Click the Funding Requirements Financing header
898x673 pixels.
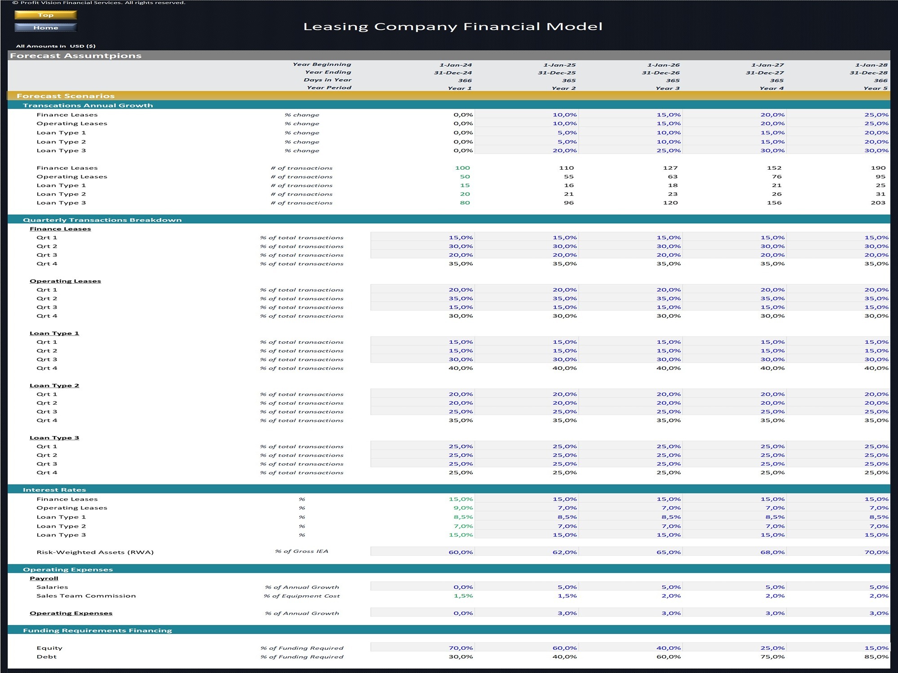(449, 630)
